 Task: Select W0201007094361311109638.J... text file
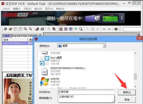(x=63, y=71)
